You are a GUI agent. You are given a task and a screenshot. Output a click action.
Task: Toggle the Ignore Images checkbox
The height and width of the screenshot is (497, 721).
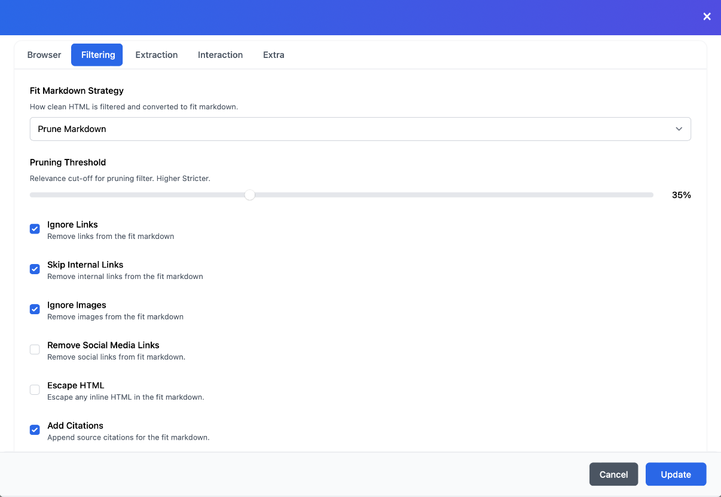point(35,309)
